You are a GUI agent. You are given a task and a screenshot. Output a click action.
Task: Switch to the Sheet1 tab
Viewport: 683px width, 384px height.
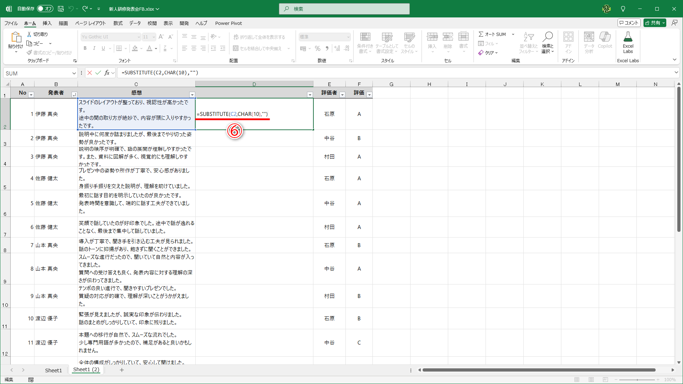tap(53, 370)
